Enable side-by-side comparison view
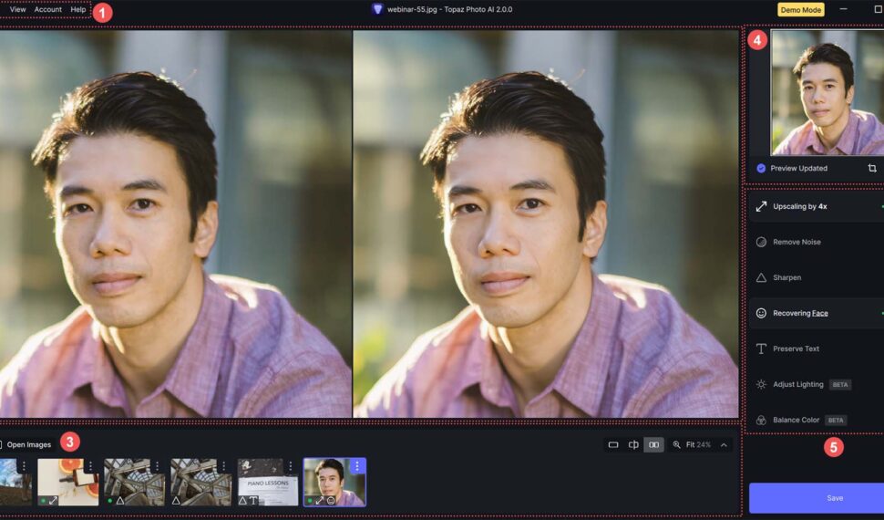884x520 pixels. click(x=653, y=445)
